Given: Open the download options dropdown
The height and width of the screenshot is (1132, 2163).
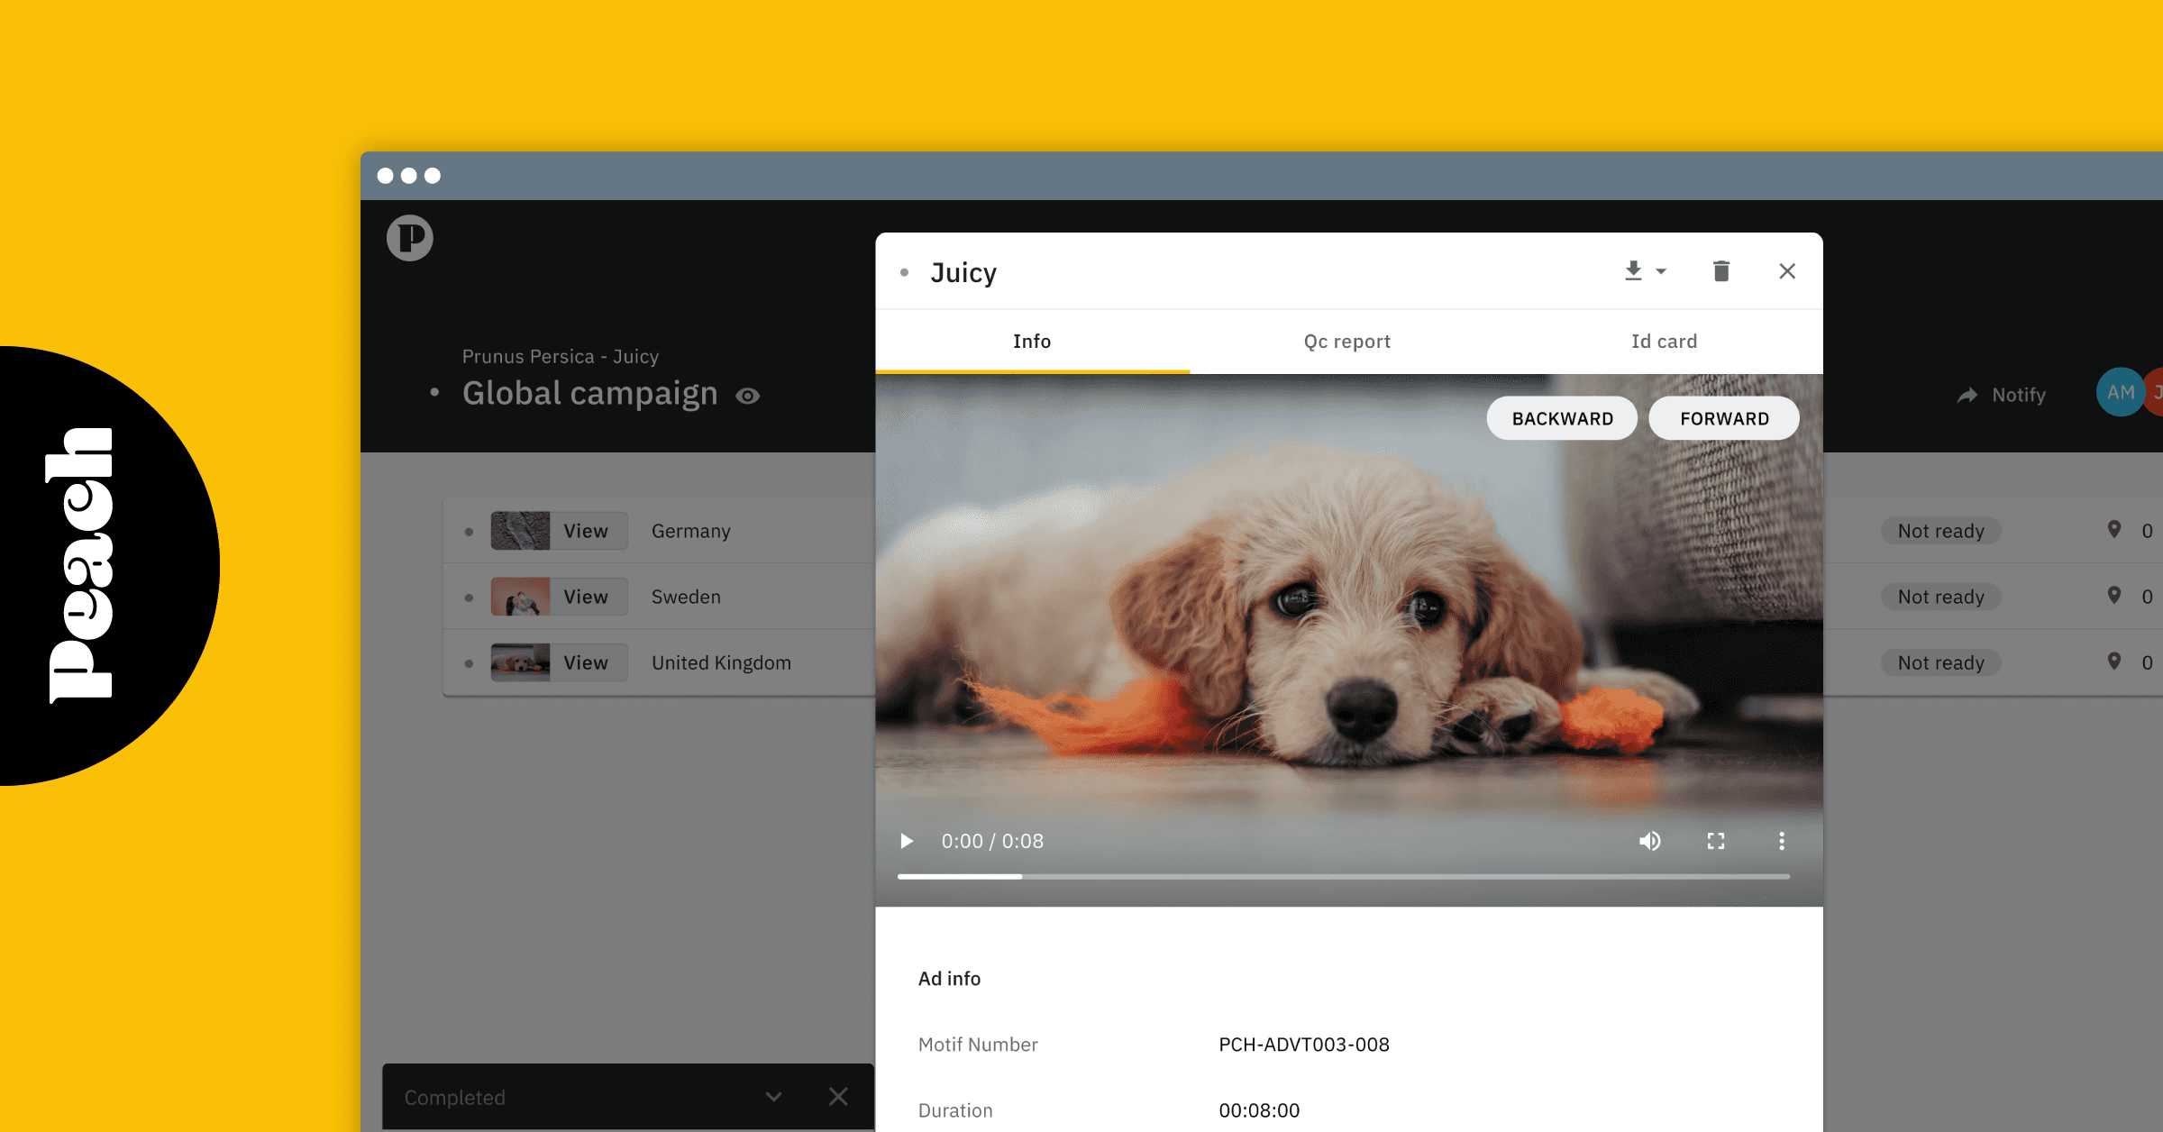Looking at the screenshot, I should tap(1661, 271).
